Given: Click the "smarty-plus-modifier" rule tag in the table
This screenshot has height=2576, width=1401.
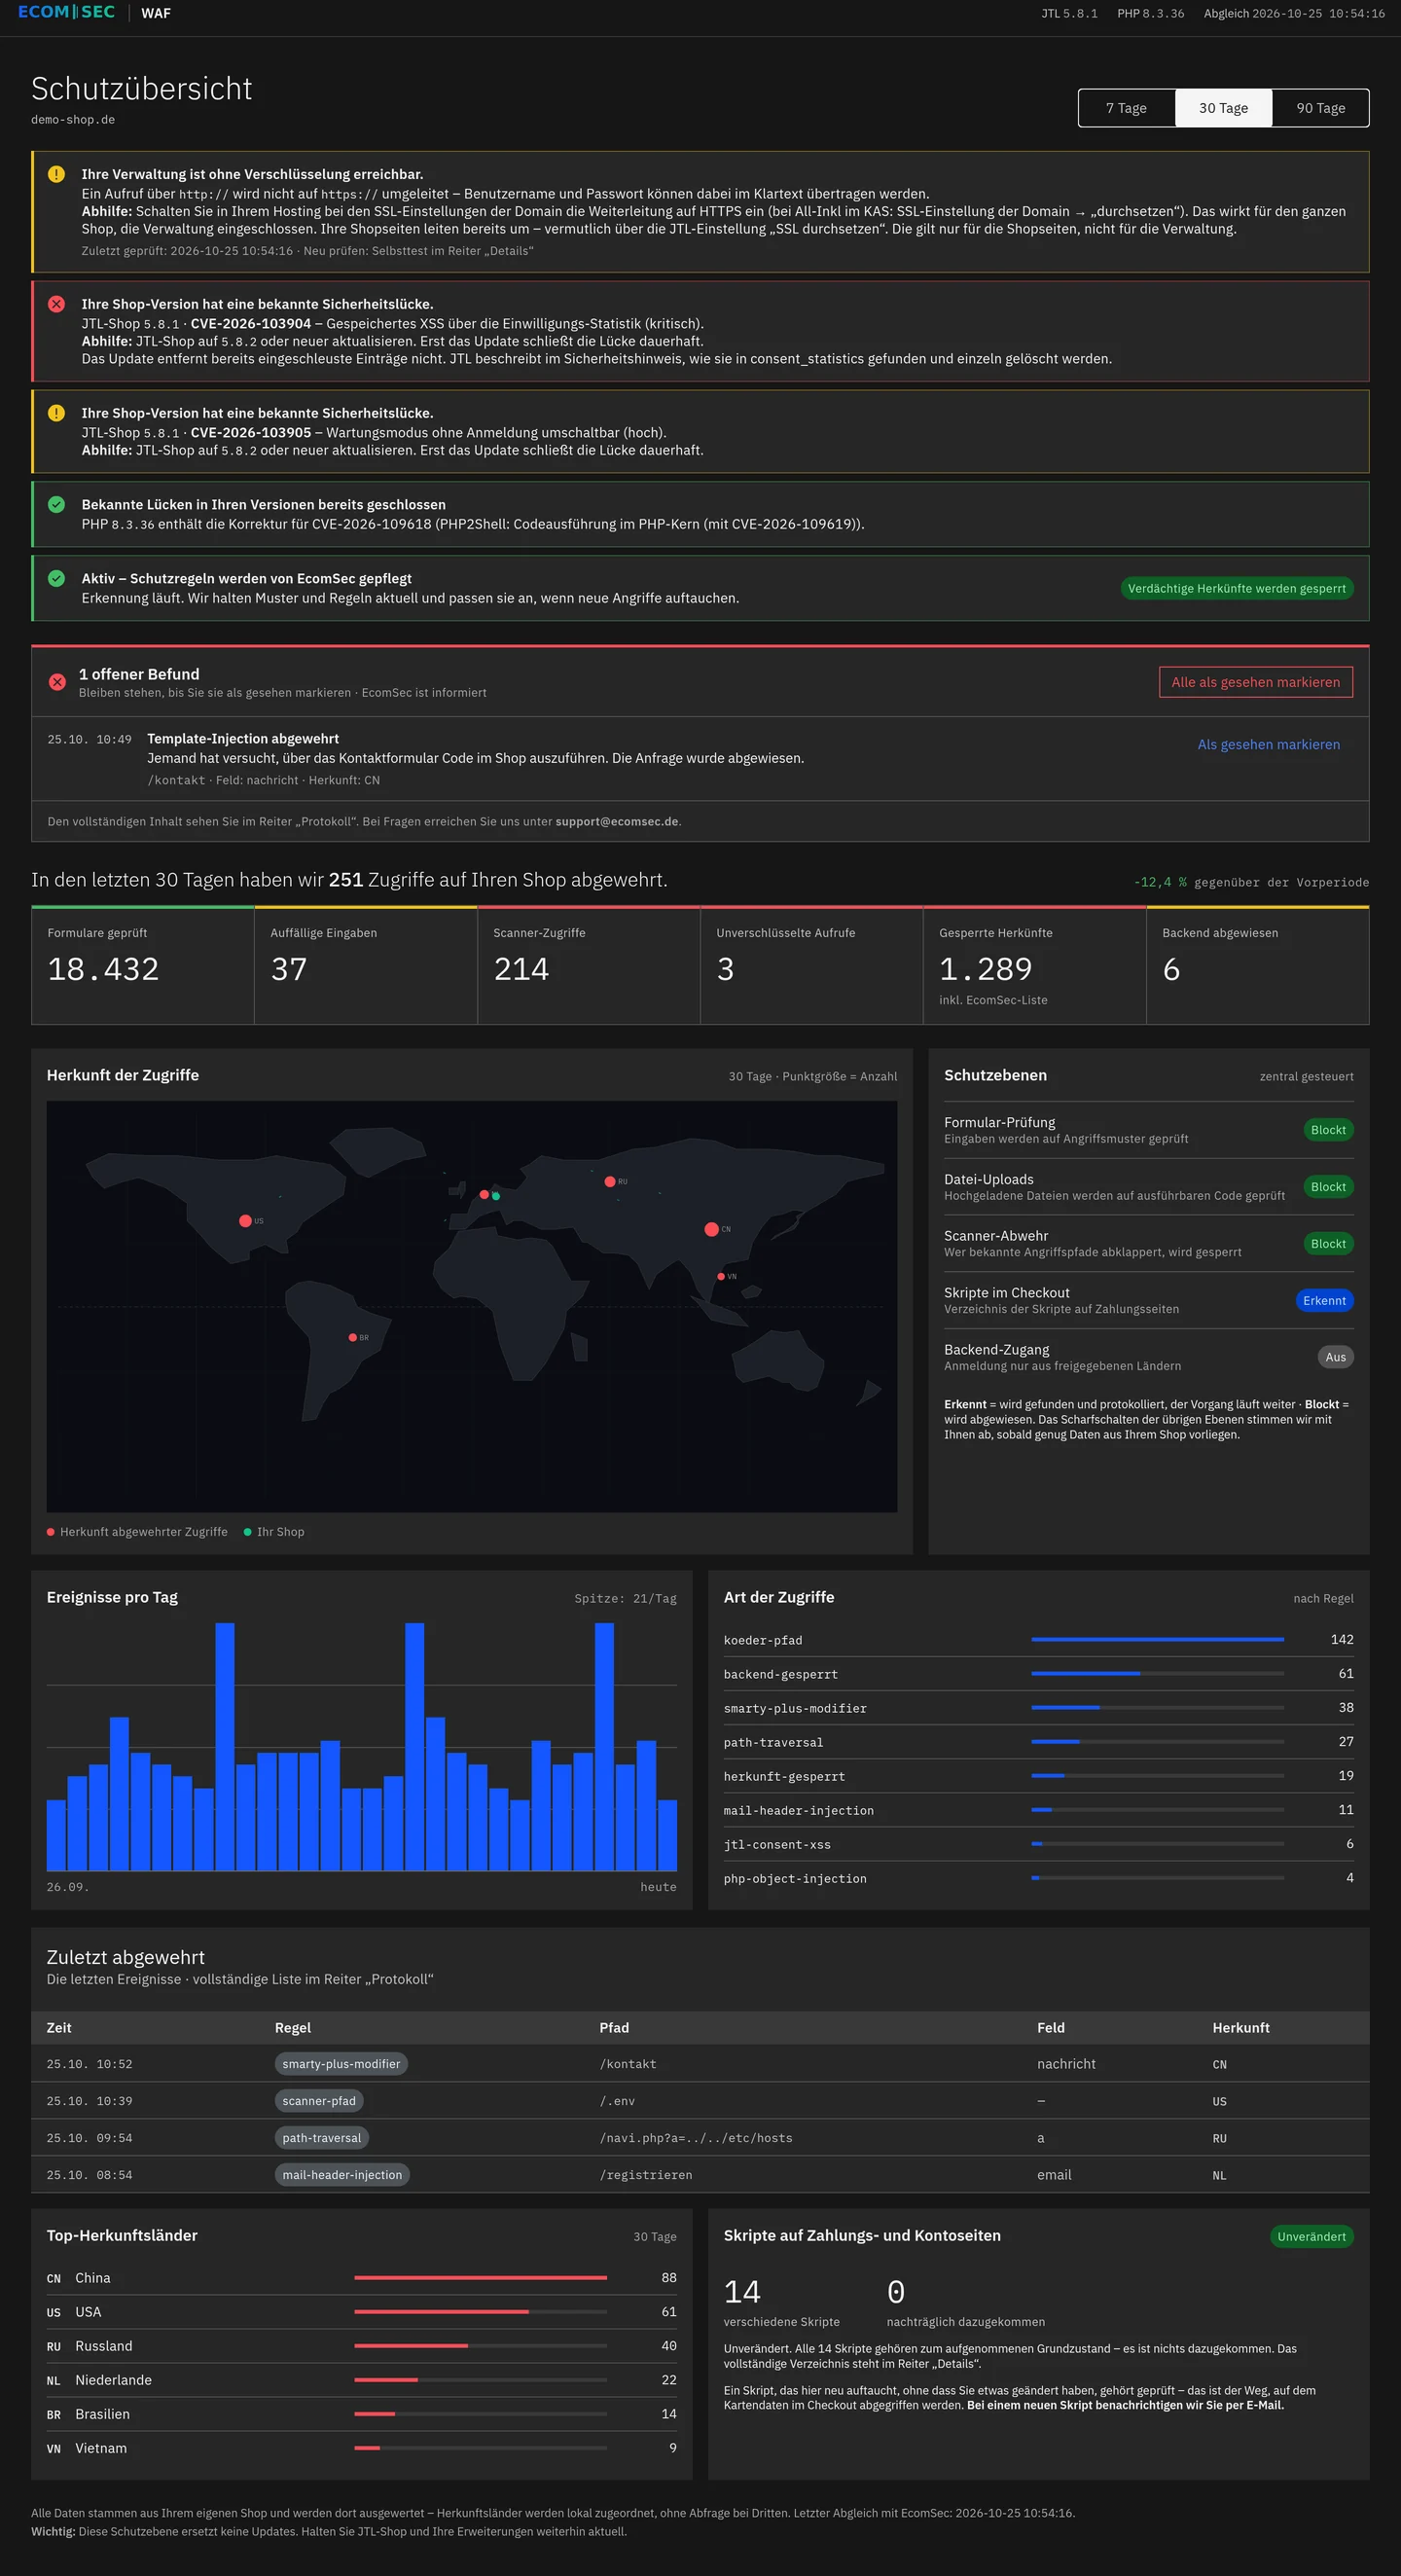Looking at the screenshot, I should [x=341, y=2064].
